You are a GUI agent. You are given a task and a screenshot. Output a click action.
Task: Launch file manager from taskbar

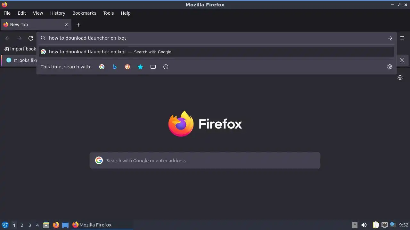coord(46,225)
